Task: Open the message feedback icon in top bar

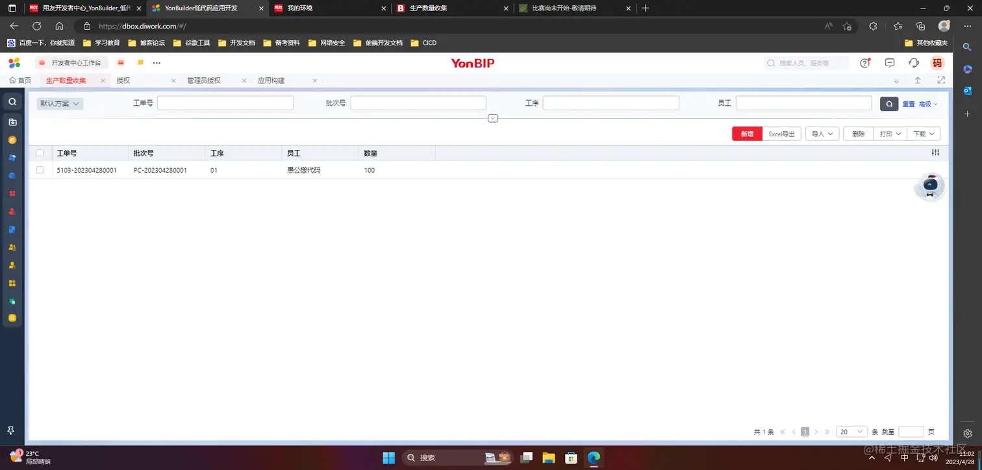Action: coord(889,62)
